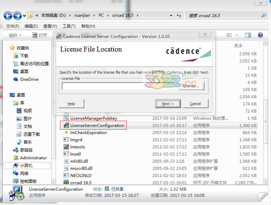Image resolution: width=271 pixels, height=205 pixels.
Task: Click 2011-02-02 18:53 date of NEOLINLD
Action: [x=169, y=176]
